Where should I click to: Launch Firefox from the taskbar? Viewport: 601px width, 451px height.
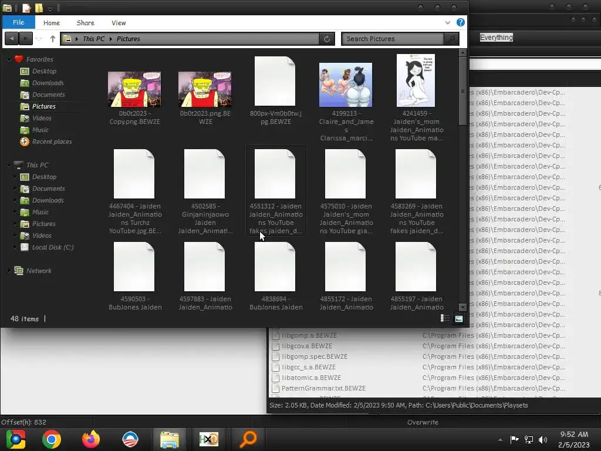pos(91,439)
